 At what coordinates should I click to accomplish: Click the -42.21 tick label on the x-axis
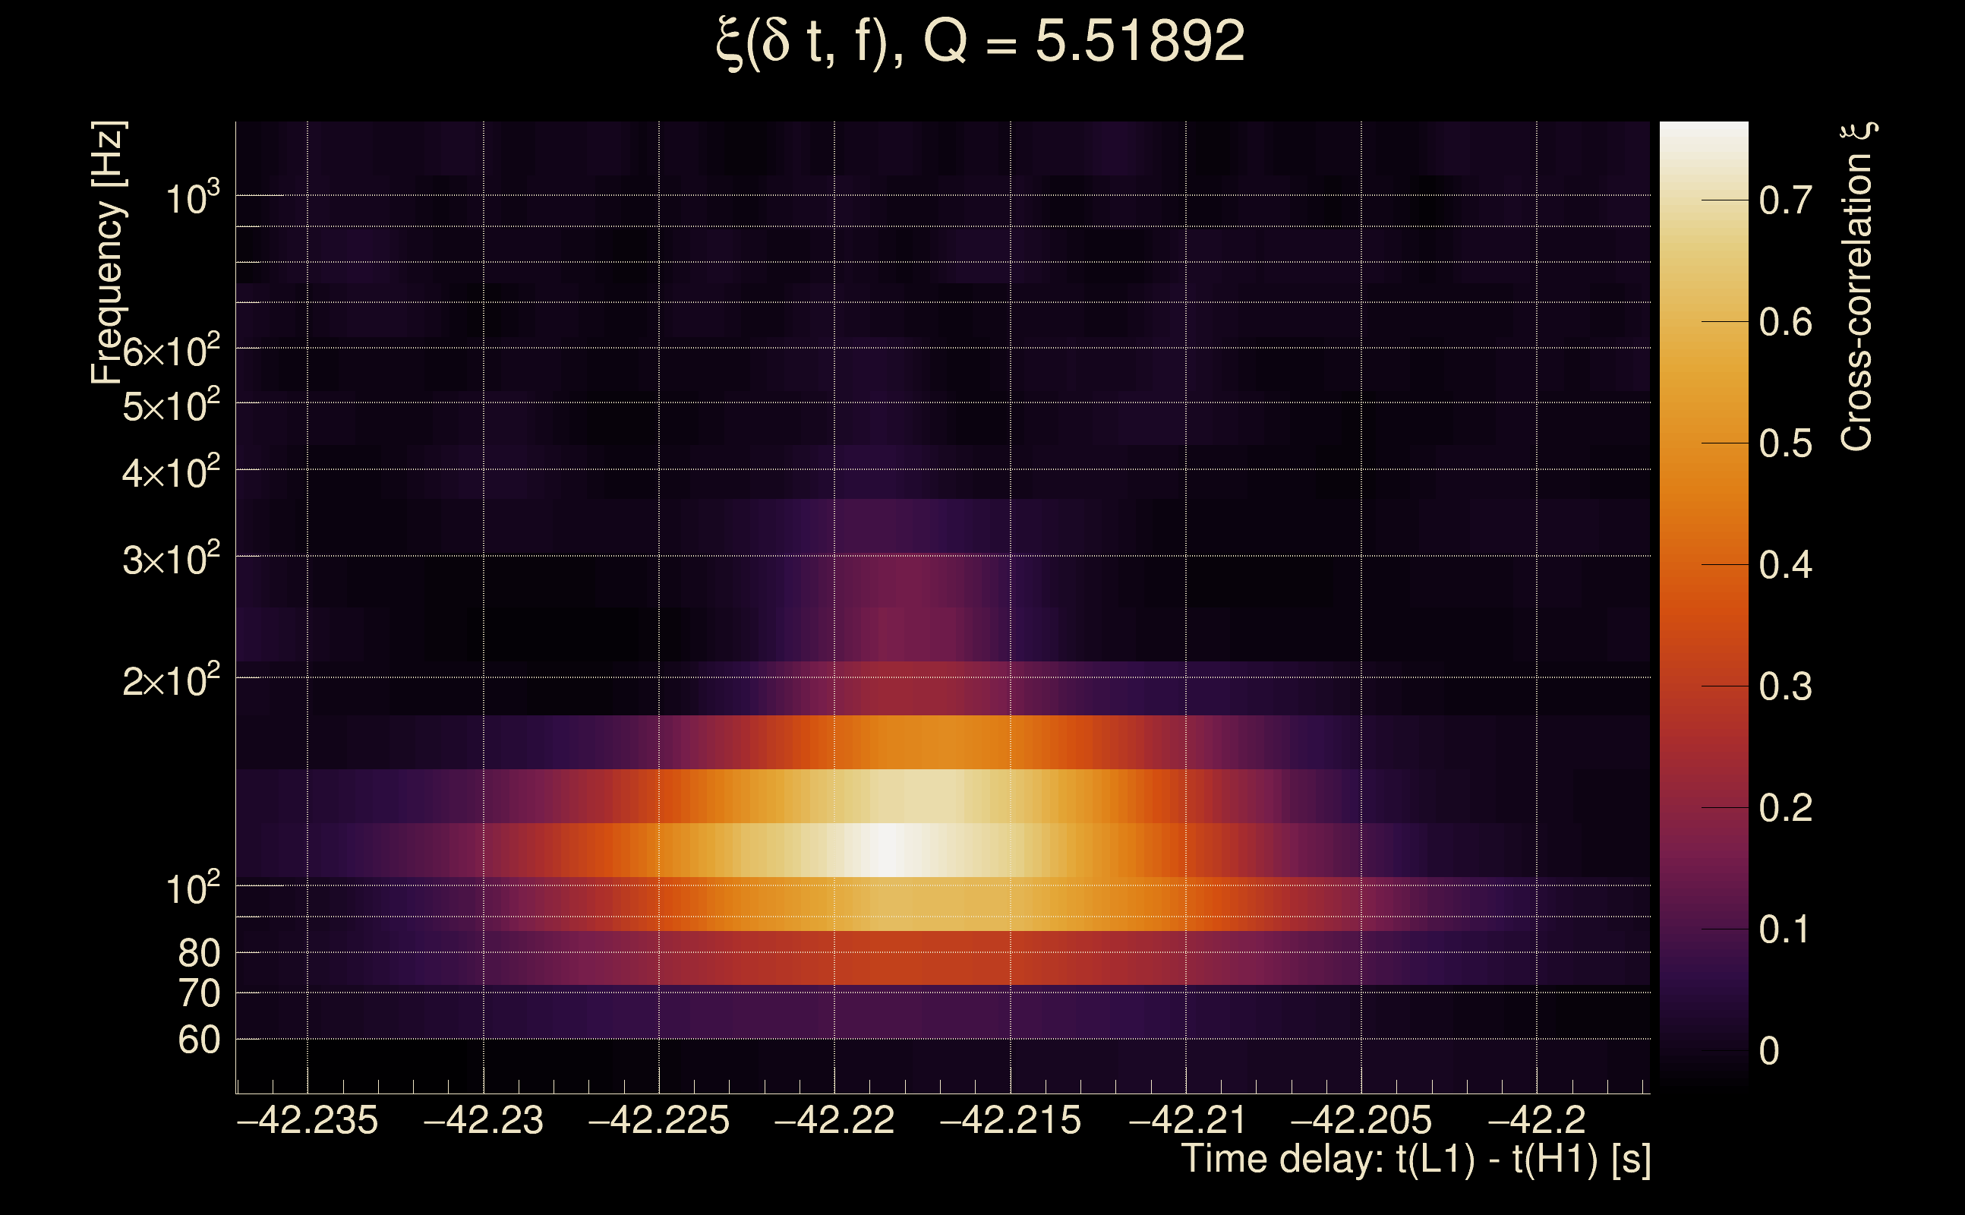click(1187, 1120)
